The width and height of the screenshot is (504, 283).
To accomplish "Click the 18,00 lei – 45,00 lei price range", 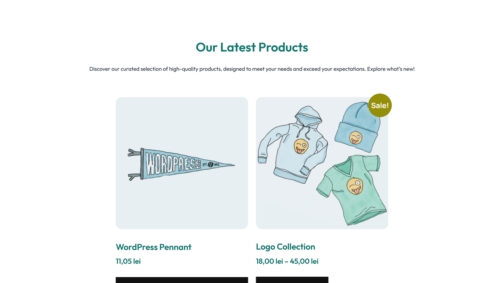I will tap(287, 261).
